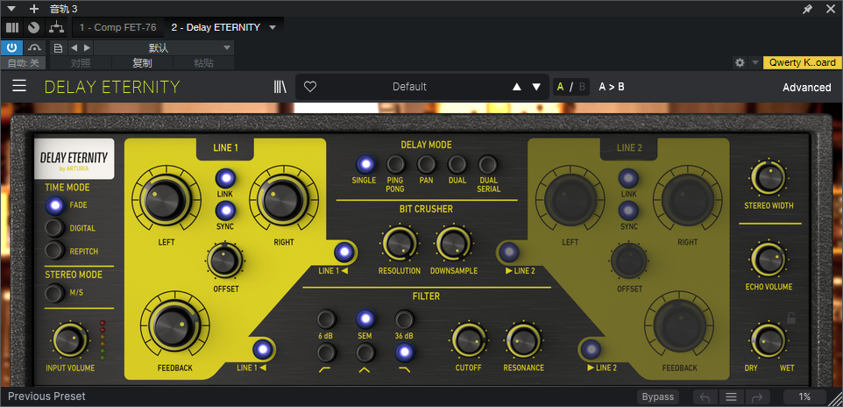Select PING PONG delay mode
The height and width of the screenshot is (407, 843).
tap(396, 164)
